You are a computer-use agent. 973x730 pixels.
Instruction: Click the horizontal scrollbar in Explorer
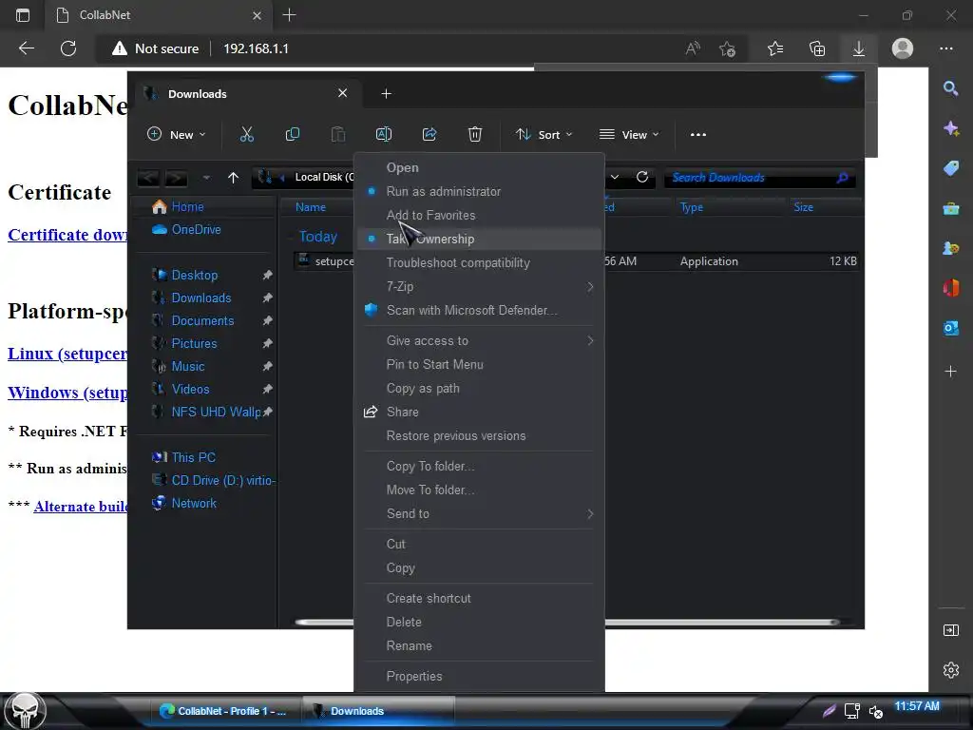pyautogui.click(x=568, y=622)
